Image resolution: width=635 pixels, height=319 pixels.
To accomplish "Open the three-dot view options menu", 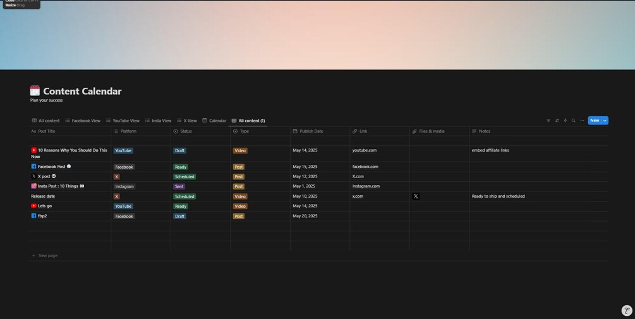I will pos(582,121).
